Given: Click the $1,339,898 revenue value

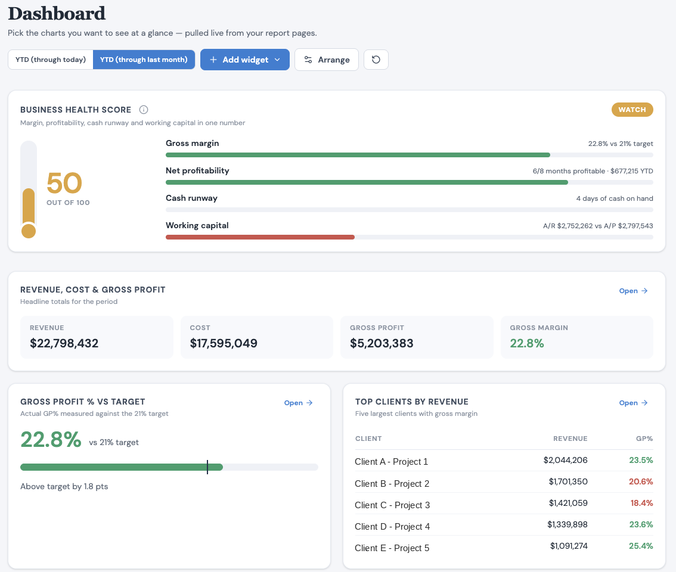Looking at the screenshot, I should click(x=568, y=524).
